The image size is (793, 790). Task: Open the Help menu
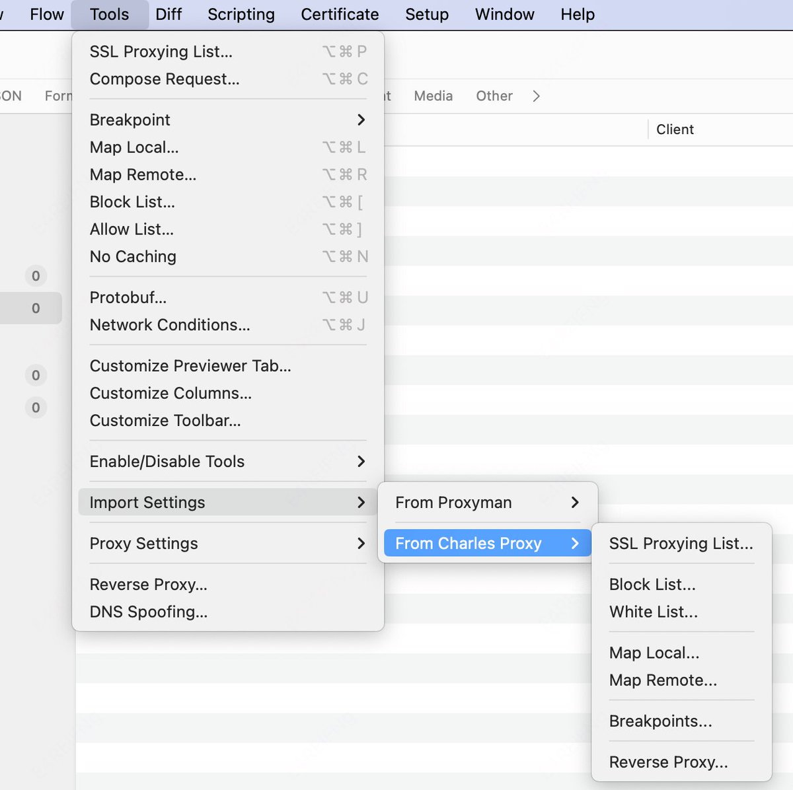(578, 15)
